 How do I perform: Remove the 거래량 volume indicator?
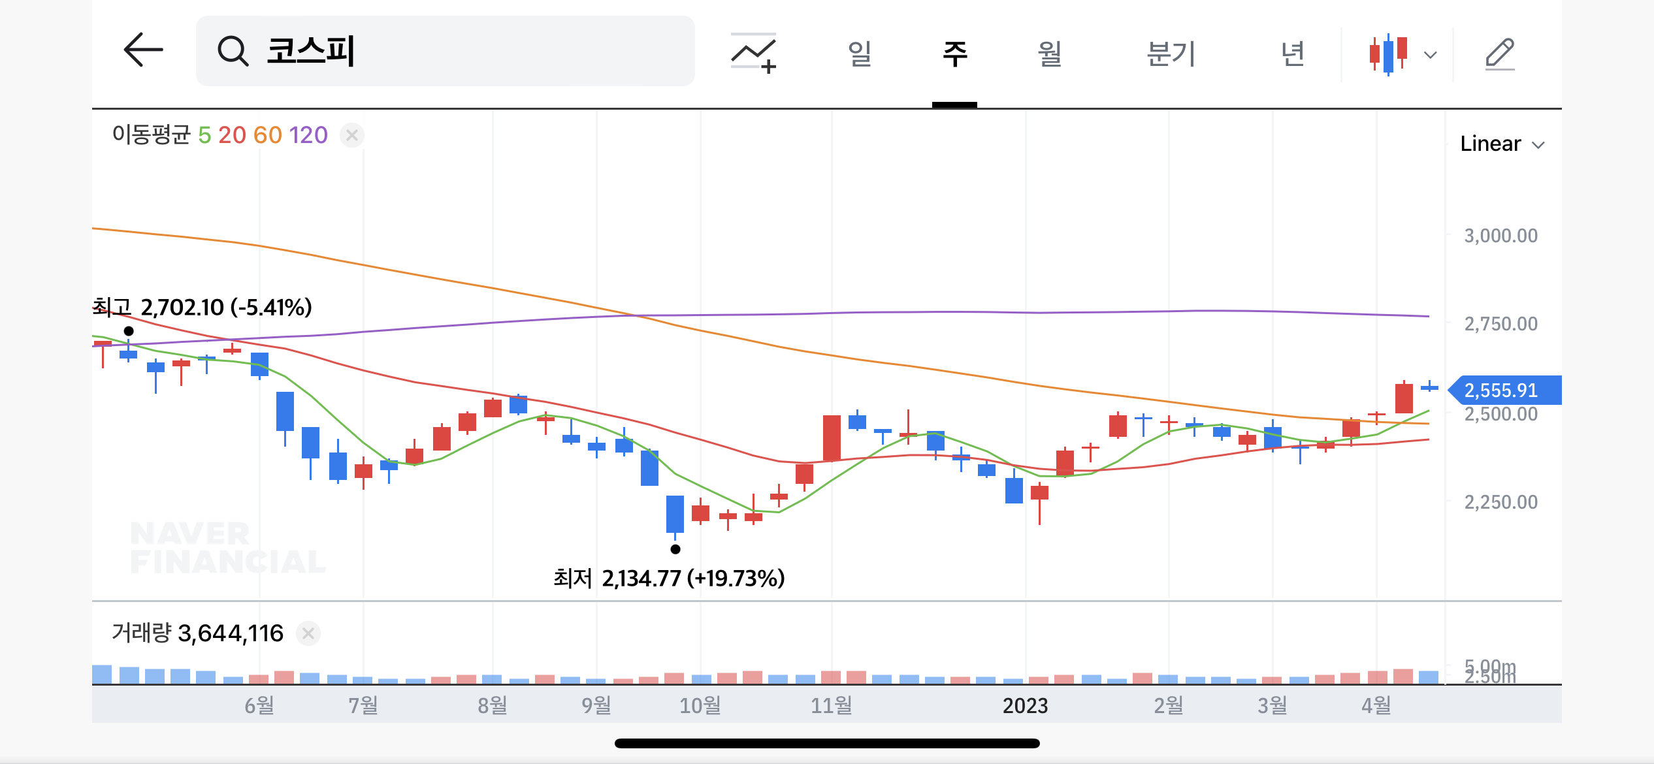(x=308, y=633)
